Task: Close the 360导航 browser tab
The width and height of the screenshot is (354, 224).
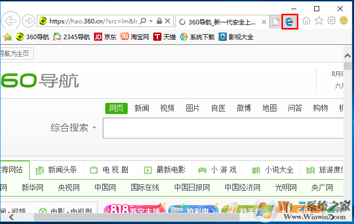Action: pyautogui.click(x=264, y=22)
